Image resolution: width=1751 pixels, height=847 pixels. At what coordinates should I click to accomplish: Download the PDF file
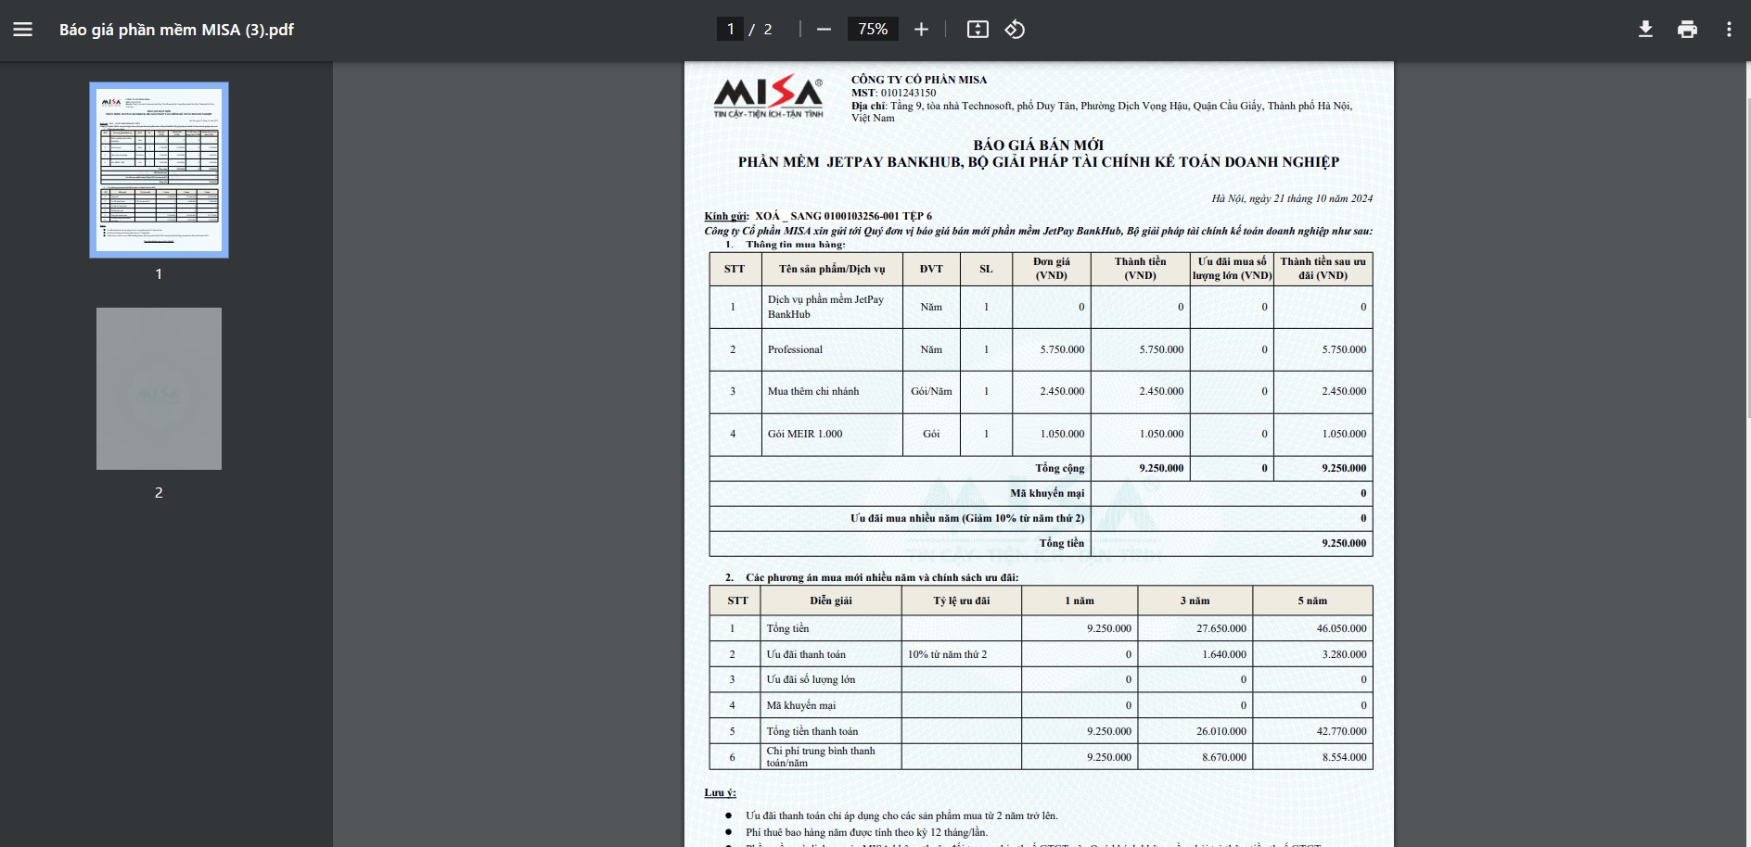(1645, 30)
